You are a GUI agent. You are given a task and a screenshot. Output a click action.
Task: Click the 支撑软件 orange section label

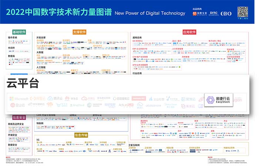pyautogui.click(x=80, y=32)
